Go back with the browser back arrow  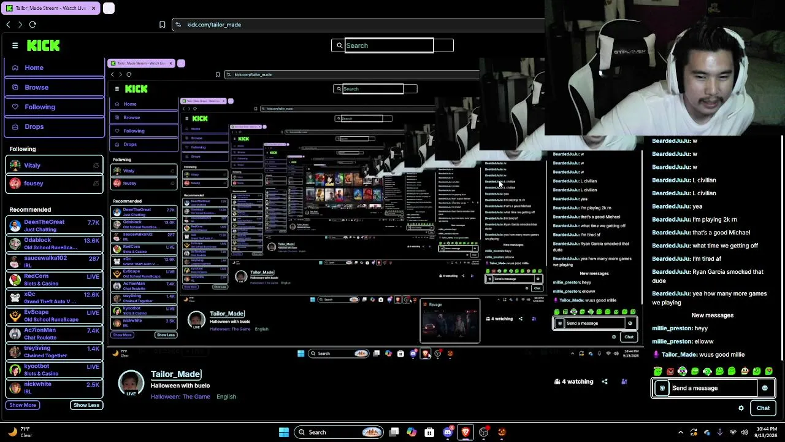point(8,25)
